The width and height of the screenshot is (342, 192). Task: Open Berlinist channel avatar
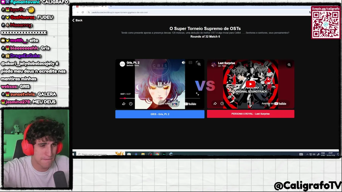122,64
